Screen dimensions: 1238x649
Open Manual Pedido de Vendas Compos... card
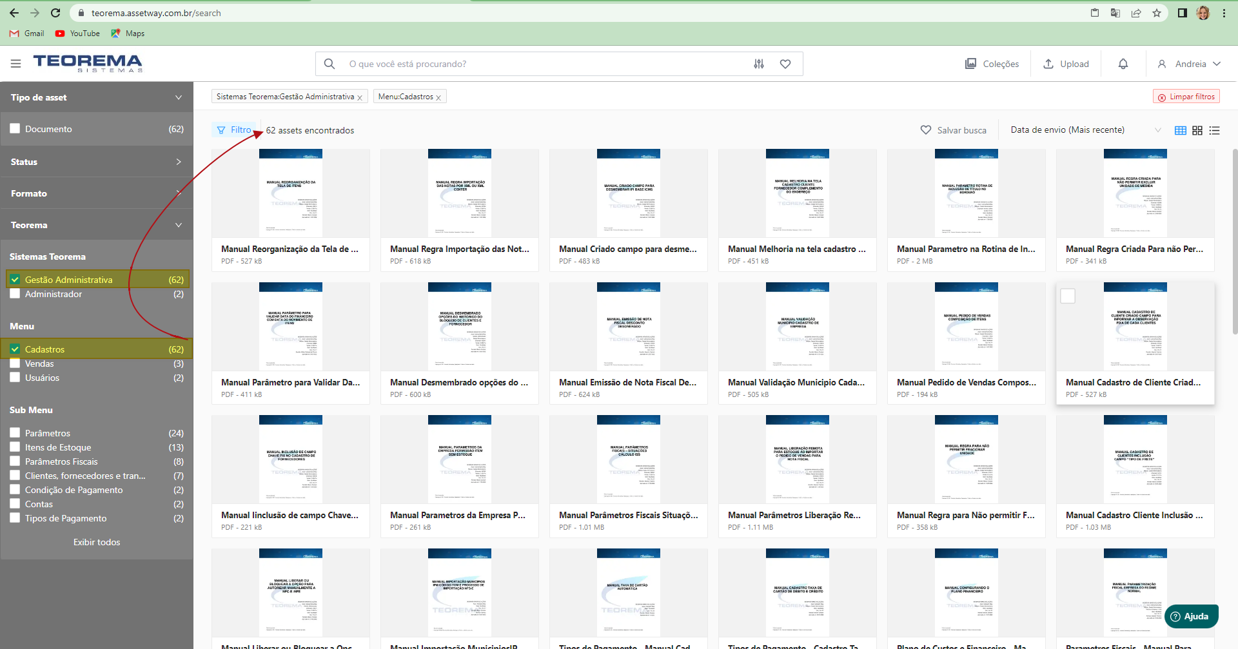tap(967, 344)
